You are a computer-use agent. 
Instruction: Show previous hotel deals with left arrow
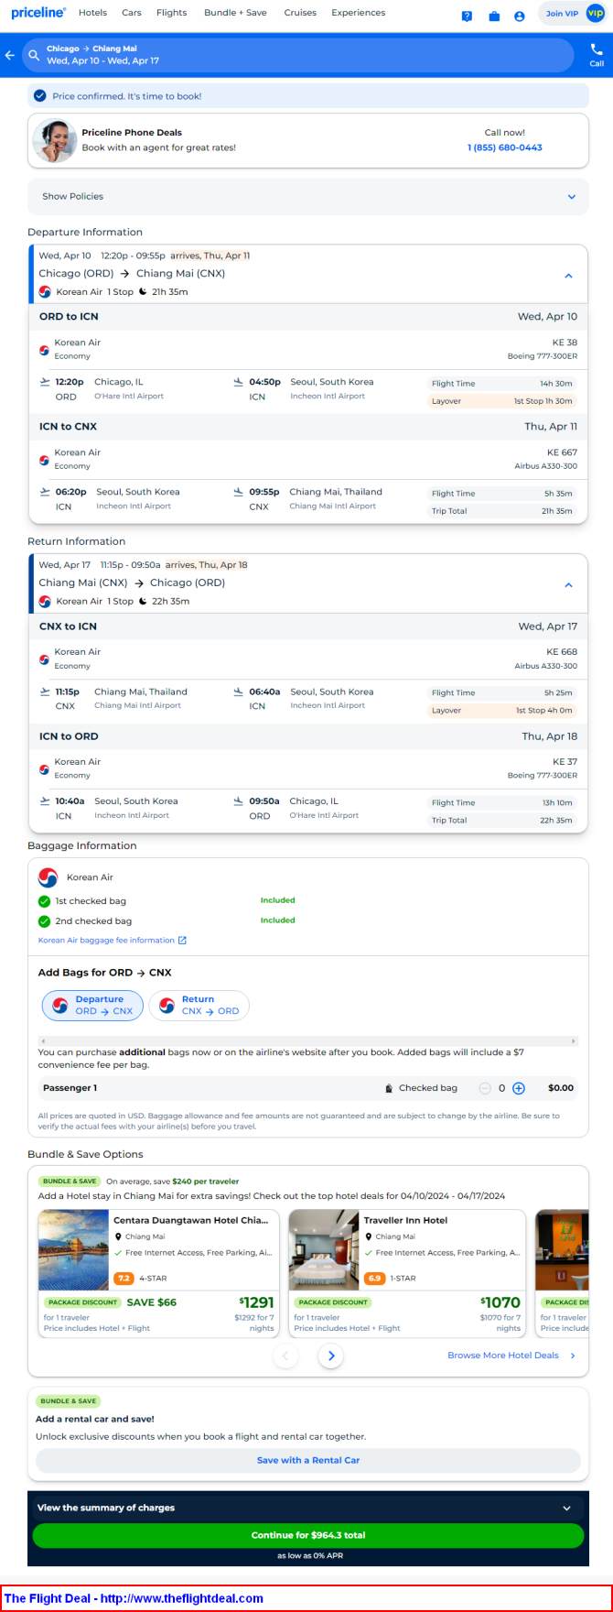tap(285, 1356)
